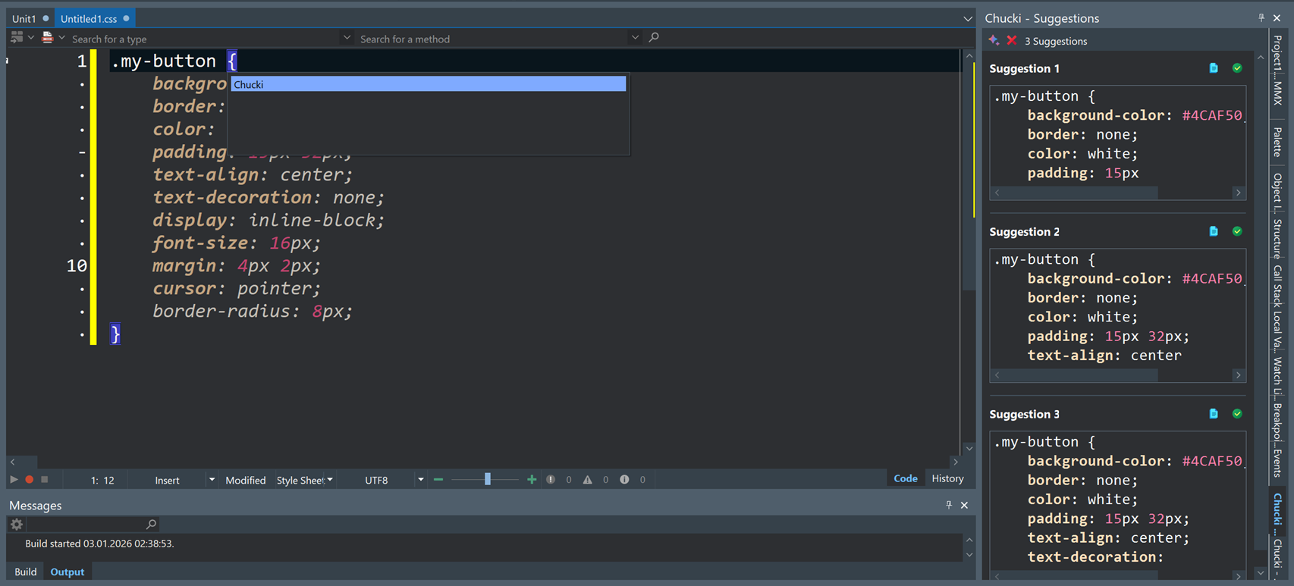Close the Messages panel

[964, 505]
